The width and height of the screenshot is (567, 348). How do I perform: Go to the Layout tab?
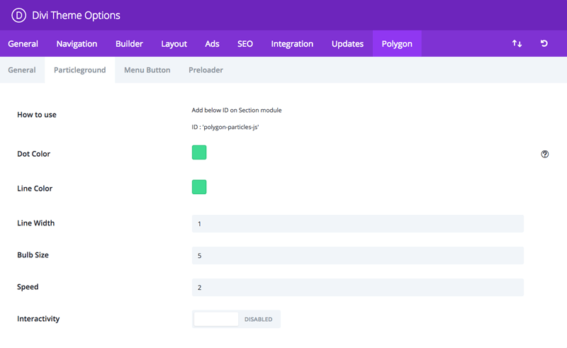click(x=174, y=44)
